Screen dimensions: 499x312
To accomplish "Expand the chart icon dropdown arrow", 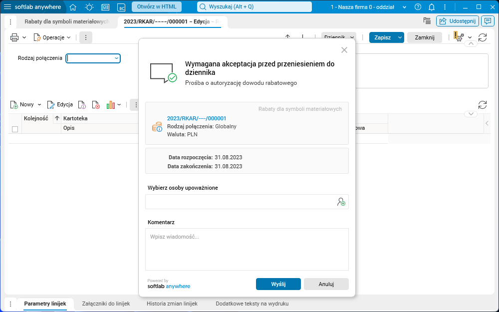I will click(x=119, y=104).
